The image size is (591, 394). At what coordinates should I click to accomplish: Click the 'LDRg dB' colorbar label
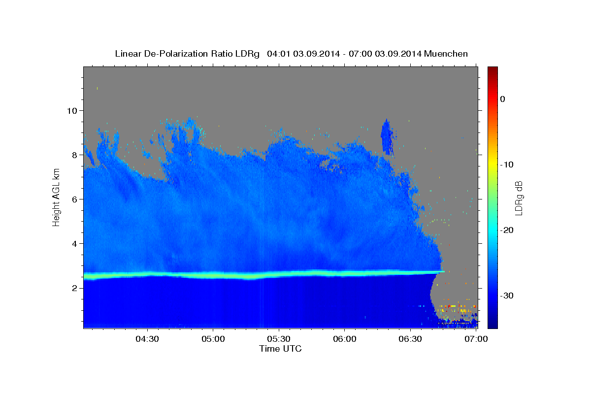[519, 198]
